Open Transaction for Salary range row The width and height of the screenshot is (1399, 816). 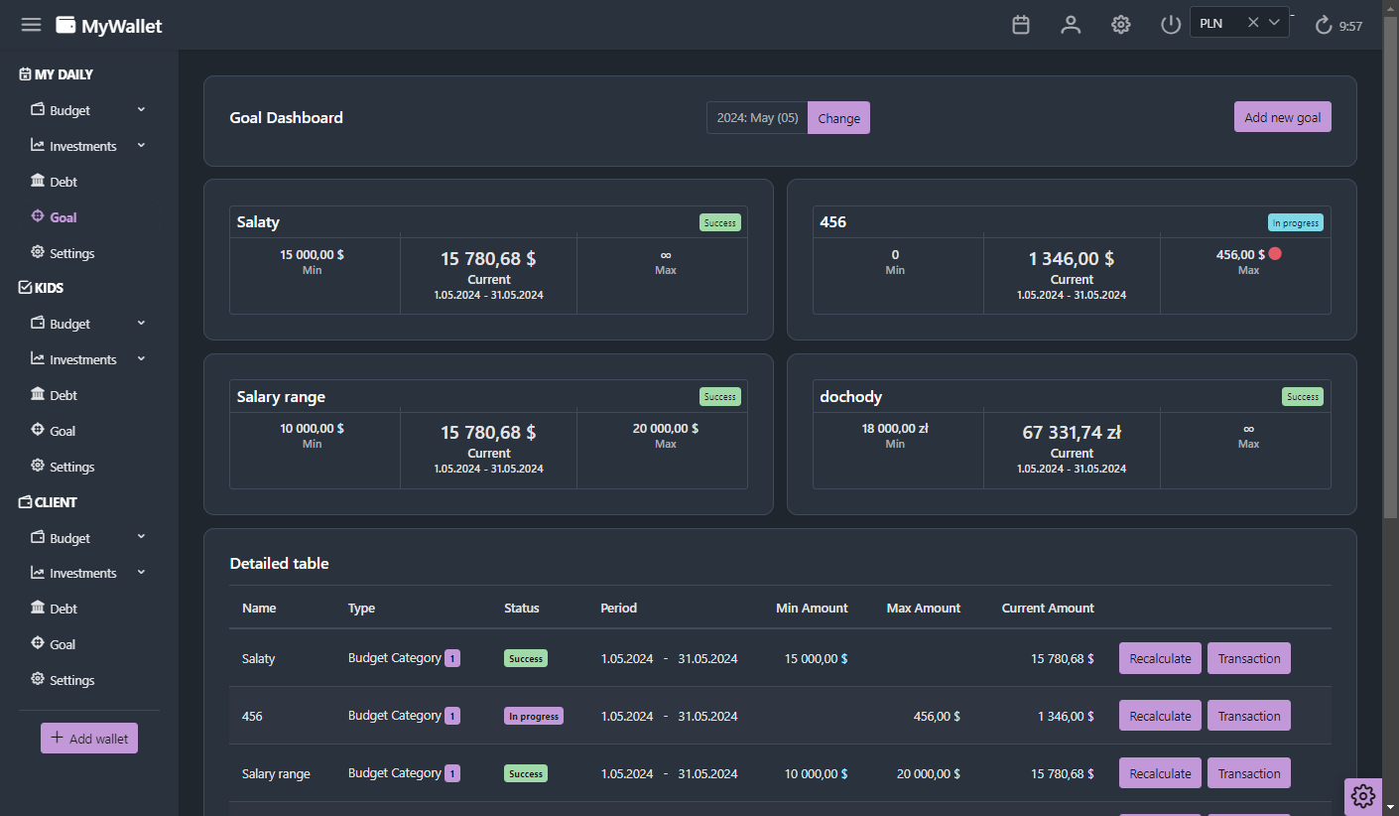[x=1249, y=773]
